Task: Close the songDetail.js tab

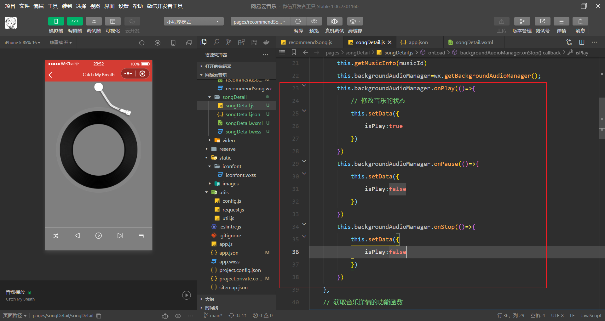Action: point(389,42)
